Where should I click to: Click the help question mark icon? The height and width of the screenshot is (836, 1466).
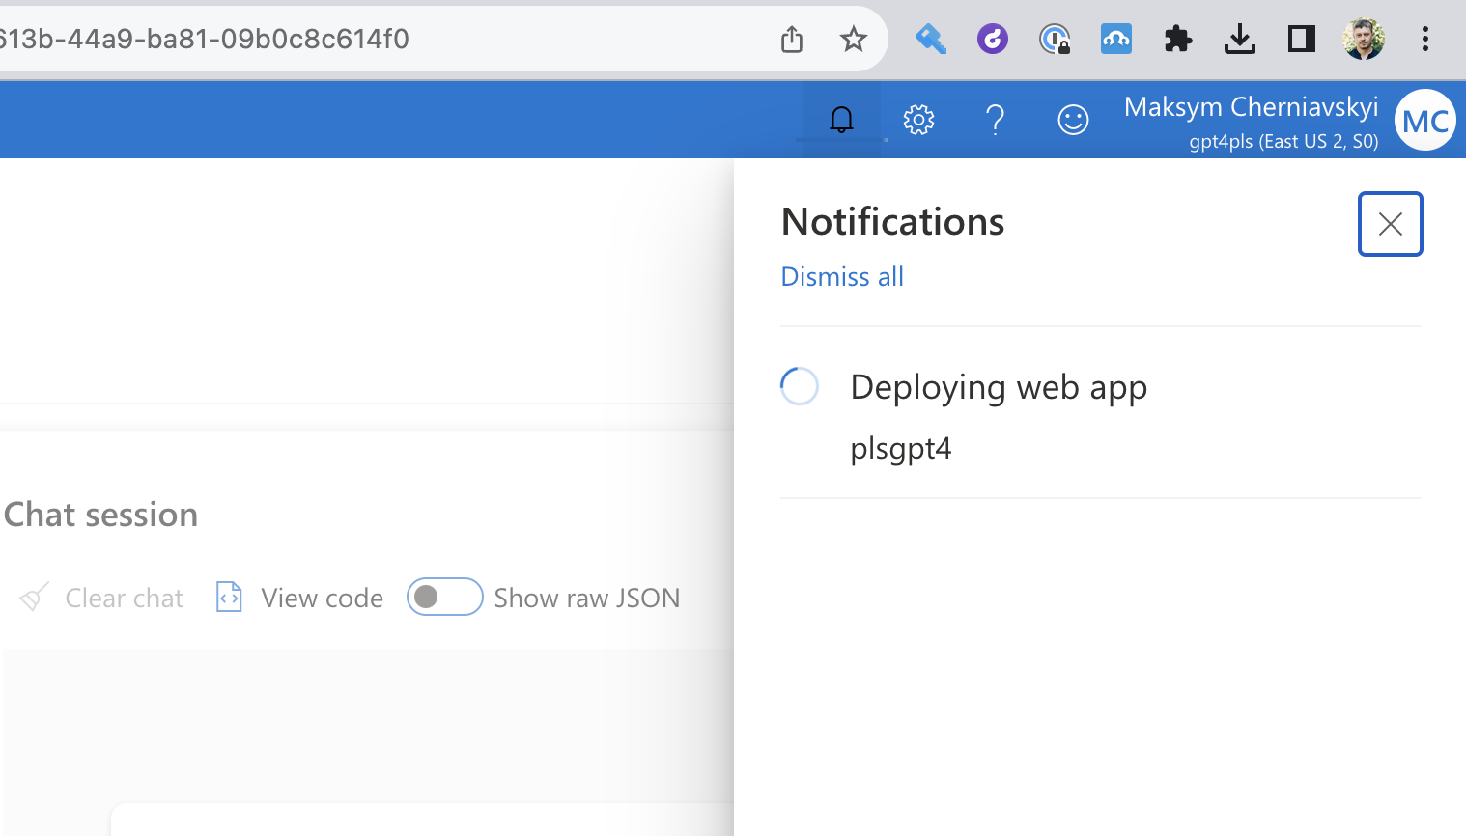(996, 119)
